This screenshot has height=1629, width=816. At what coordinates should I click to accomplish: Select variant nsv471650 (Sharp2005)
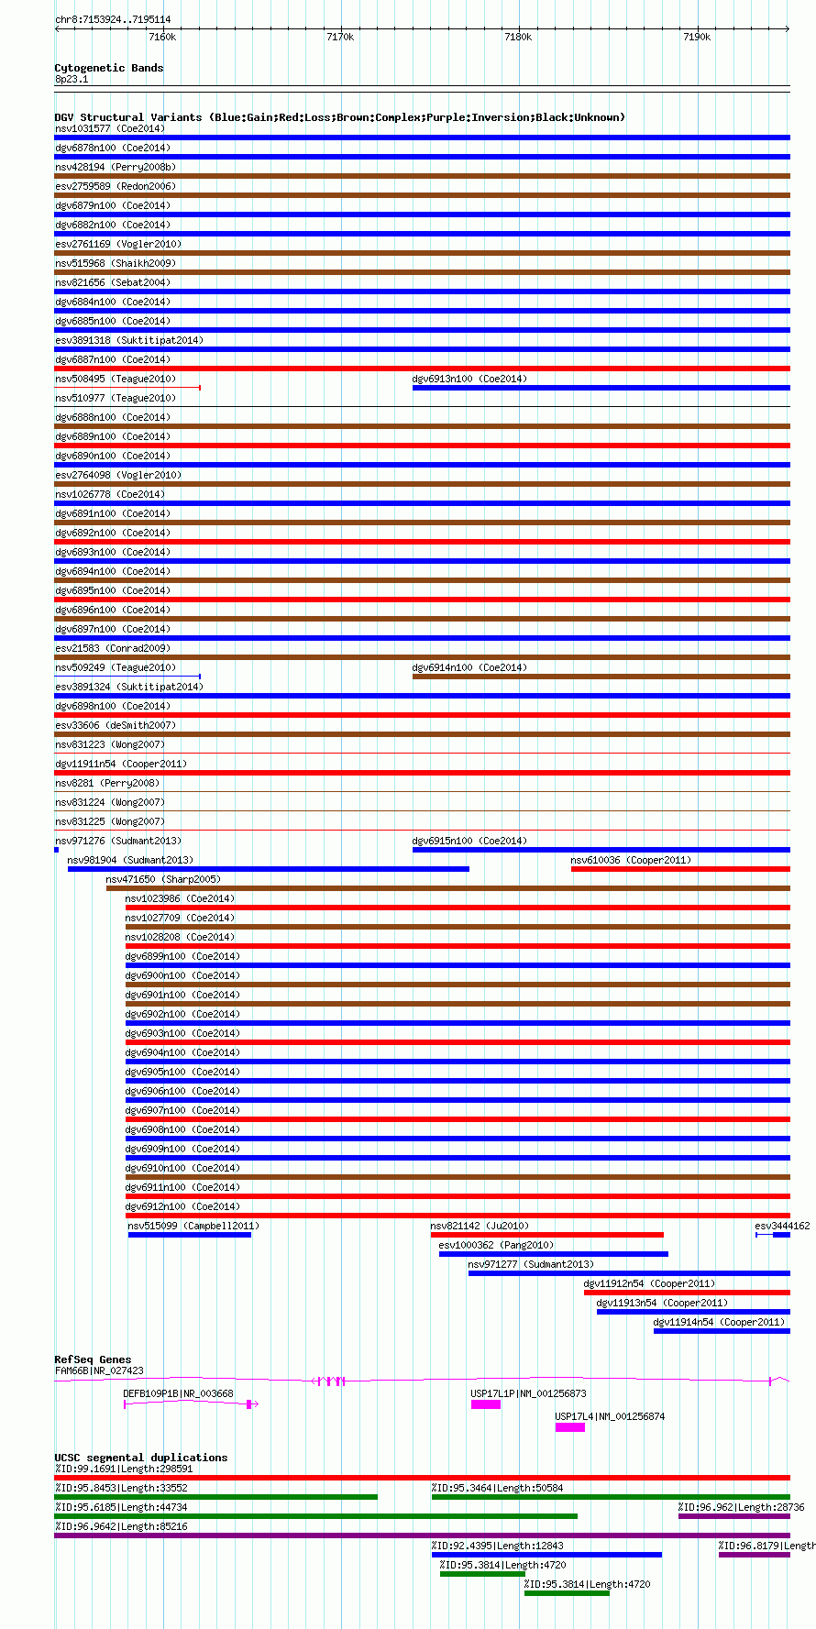[448, 888]
